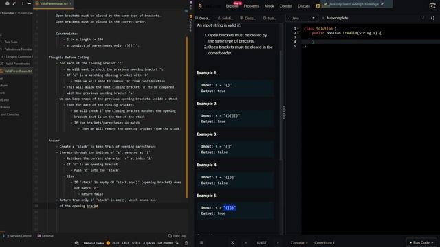Close the ValidParentheses.txt editor tab
The height and width of the screenshot is (247, 440).
click(70, 3)
